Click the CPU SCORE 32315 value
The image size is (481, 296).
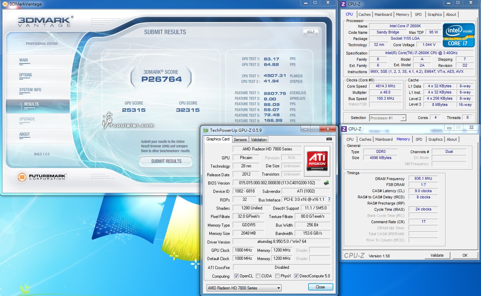[188, 110]
